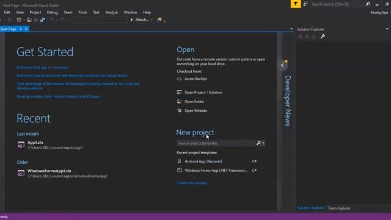This screenshot has width=391, height=220.
Task: Click the Open File toolbar icon
Action: pyautogui.click(x=29, y=20)
